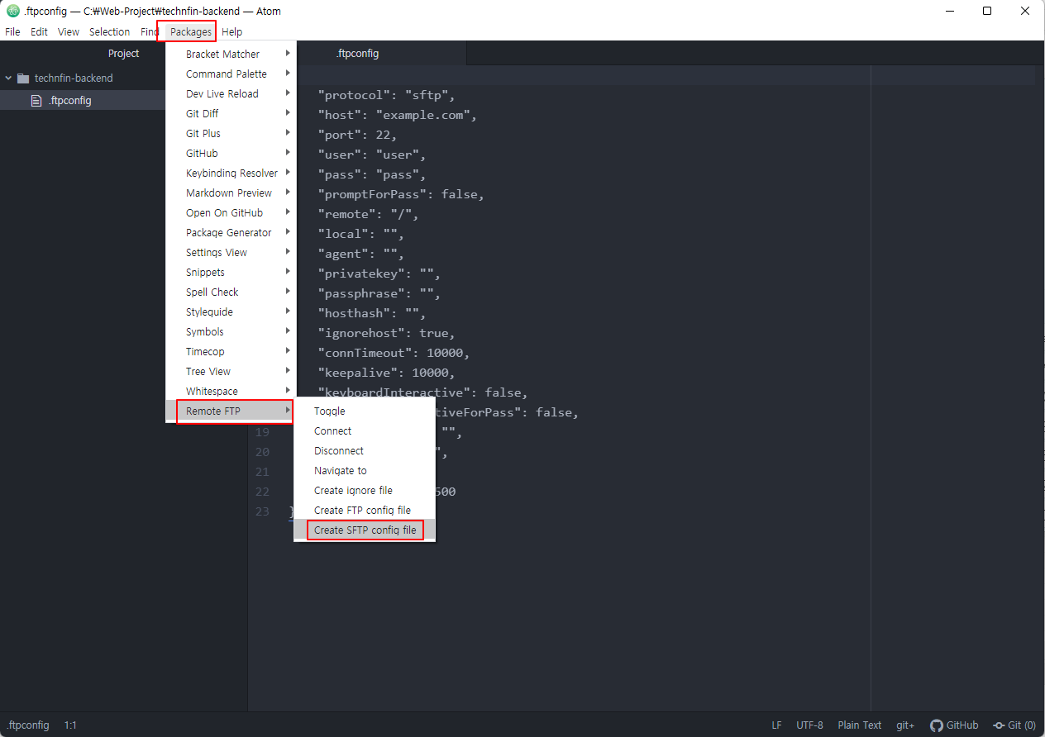Viewport: 1045px width, 737px height.
Task: Choose Navigate to in Remote FTP submenu
Action: click(x=365, y=470)
